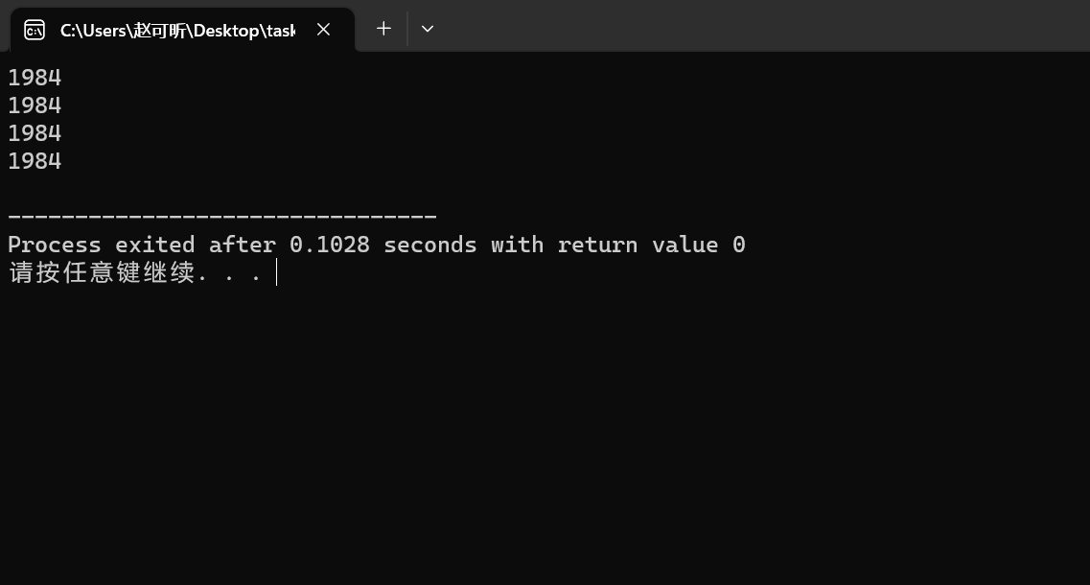
Task: Click the terminal icon in the tab
Action: click(x=35, y=30)
